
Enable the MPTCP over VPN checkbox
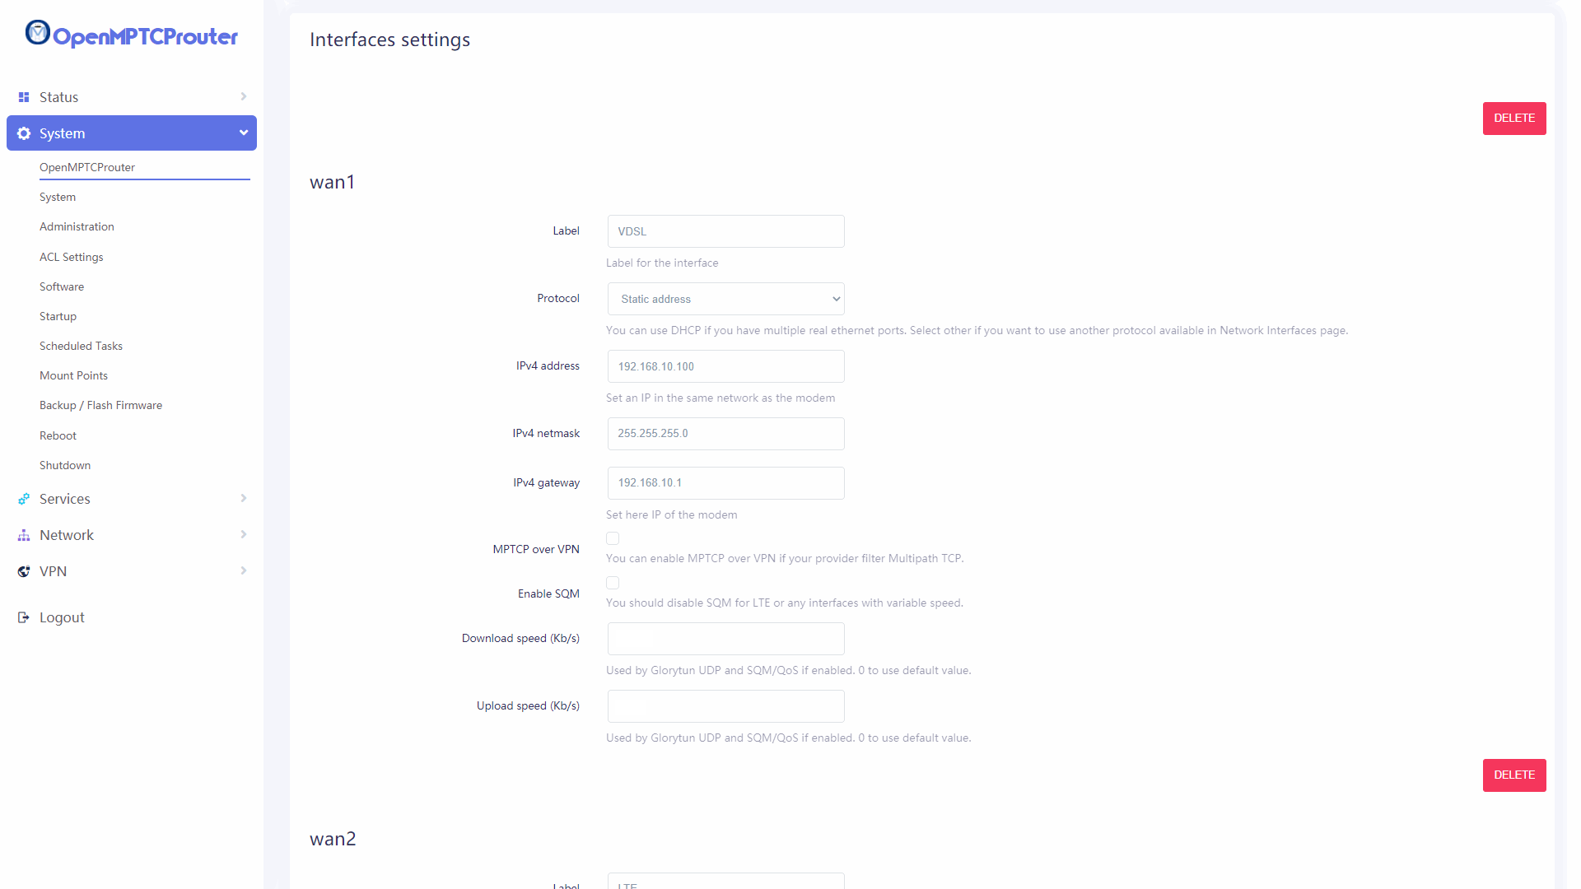(x=613, y=538)
